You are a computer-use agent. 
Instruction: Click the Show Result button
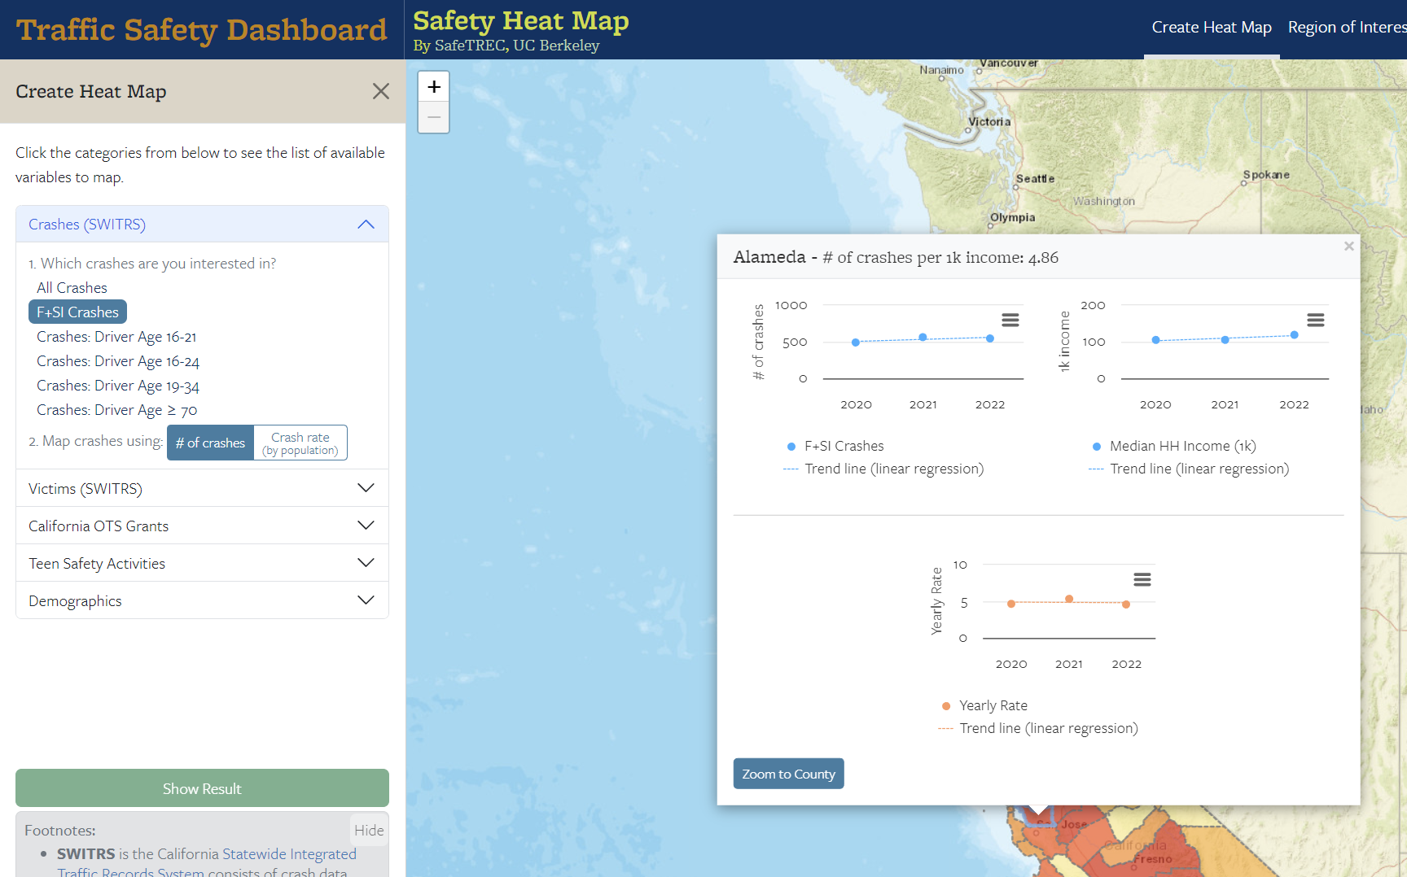pos(201,788)
